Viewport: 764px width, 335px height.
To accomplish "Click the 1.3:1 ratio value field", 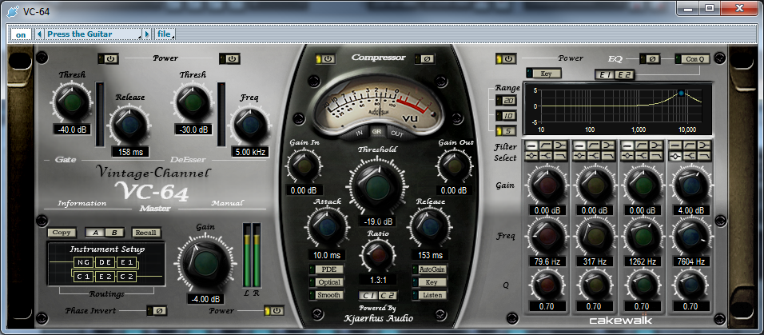I will click(378, 280).
